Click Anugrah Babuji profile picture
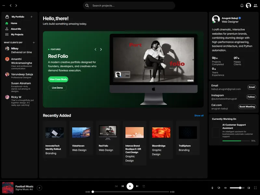 [216, 19]
